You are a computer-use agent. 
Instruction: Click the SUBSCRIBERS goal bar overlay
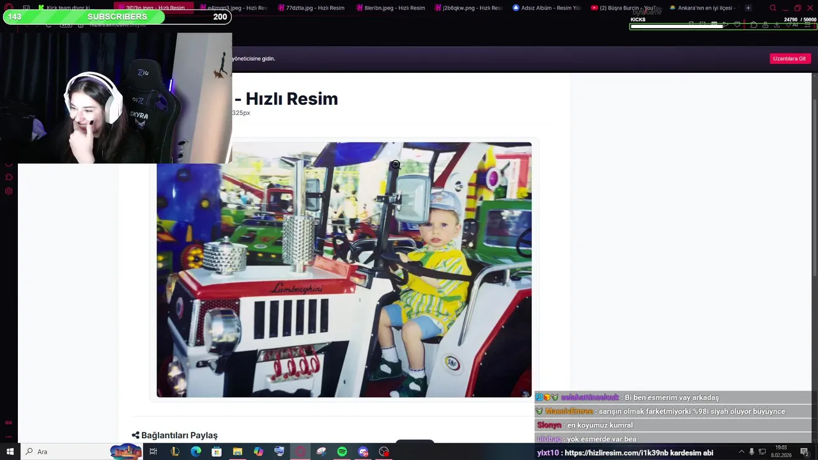tap(118, 17)
